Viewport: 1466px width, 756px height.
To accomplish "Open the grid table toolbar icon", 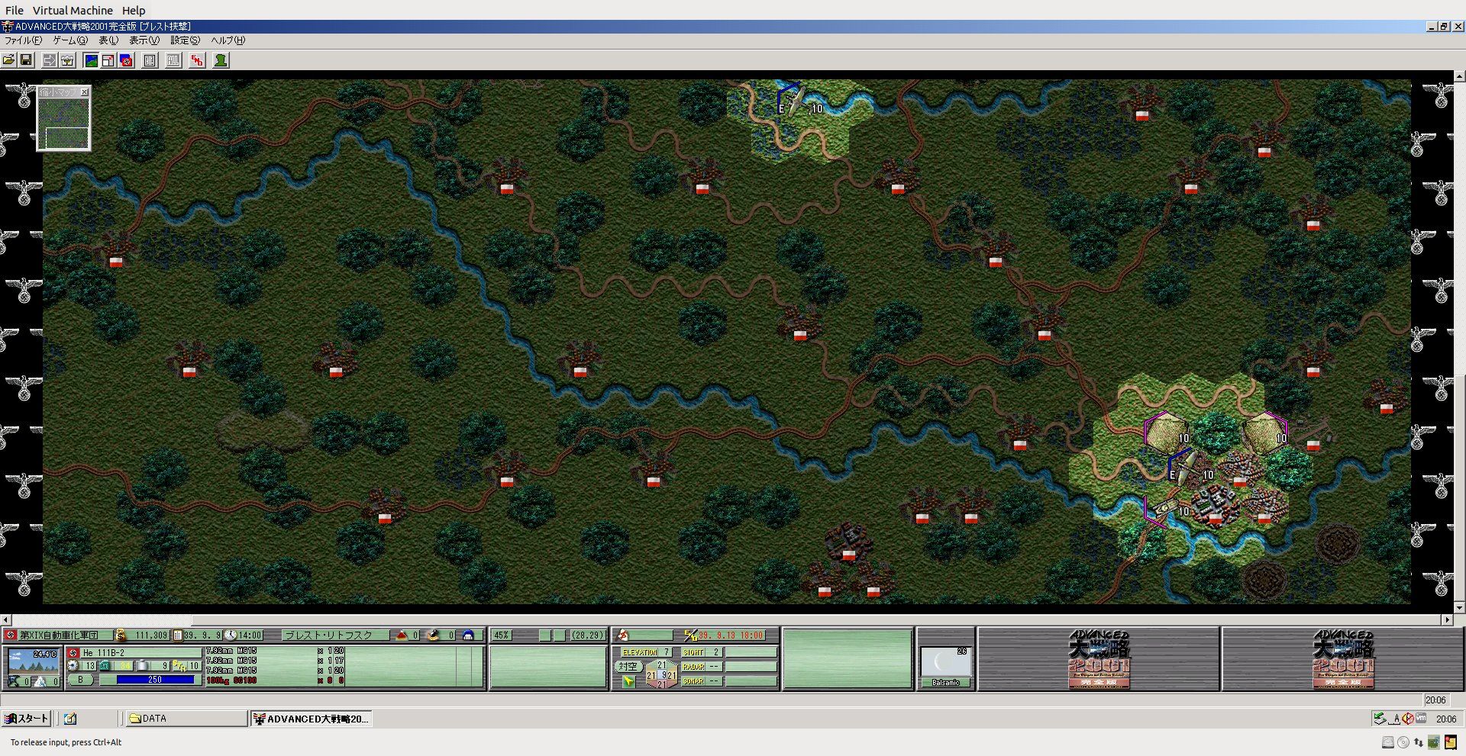I will click(150, 60).
